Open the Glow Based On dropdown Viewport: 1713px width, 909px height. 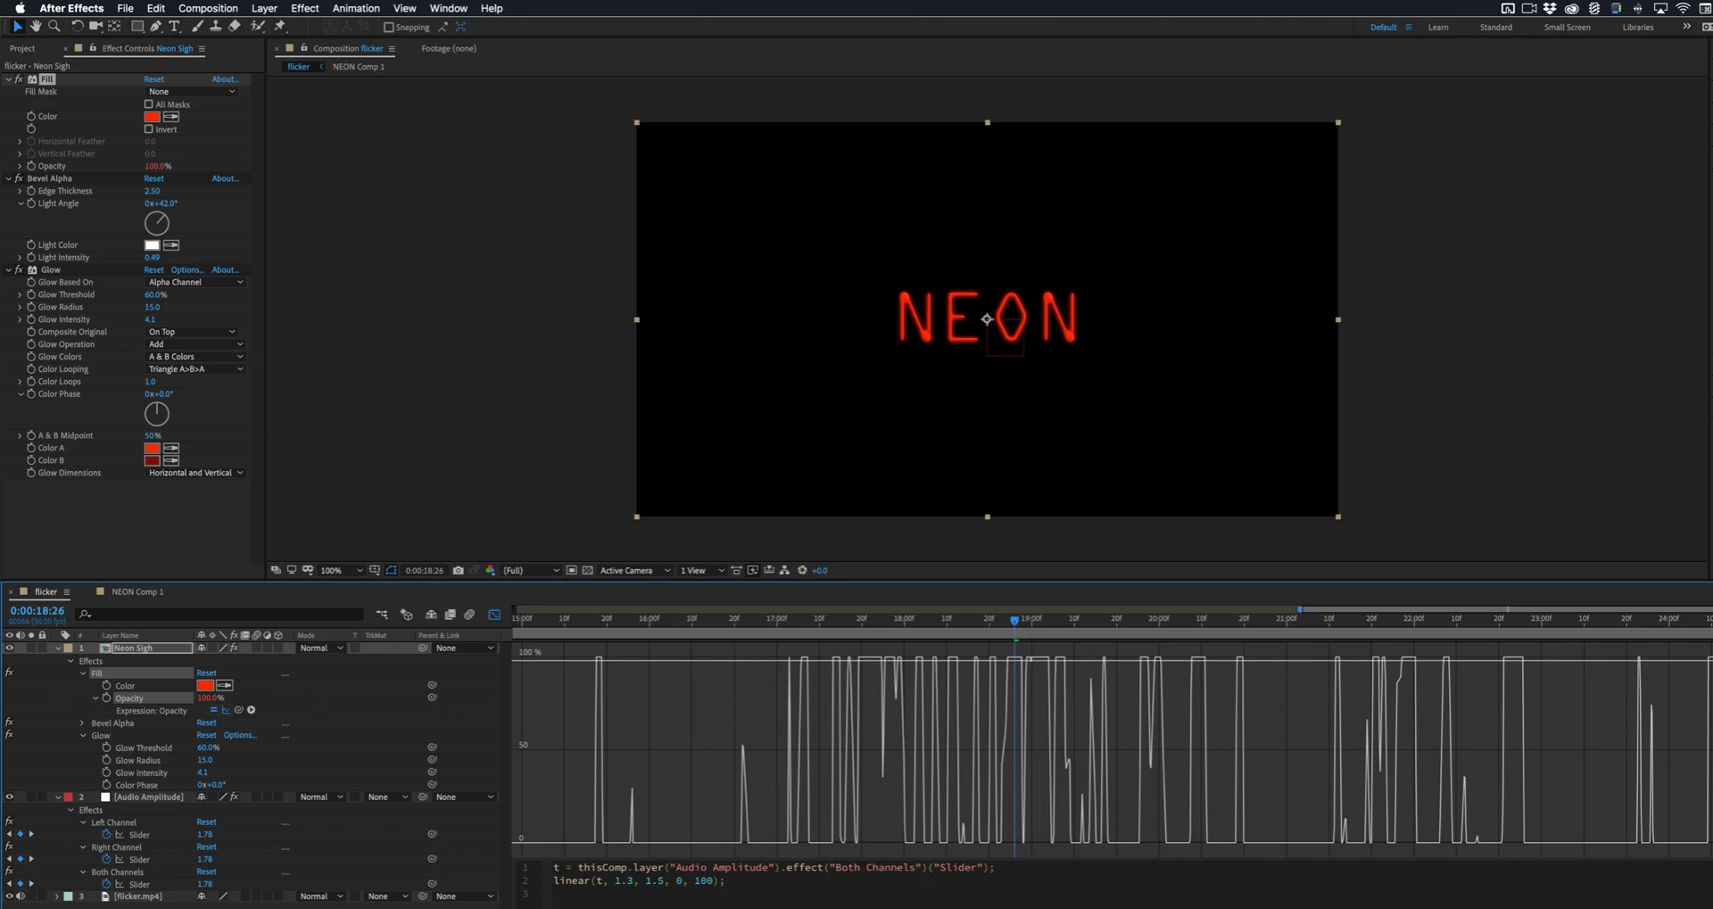(x=195, y=282)
